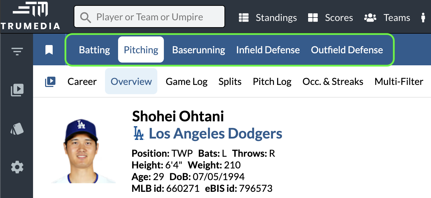This screenshot has width=431, height=198.
Task: Open the Infield Defense tab
Action: click(x=268, y=50)
